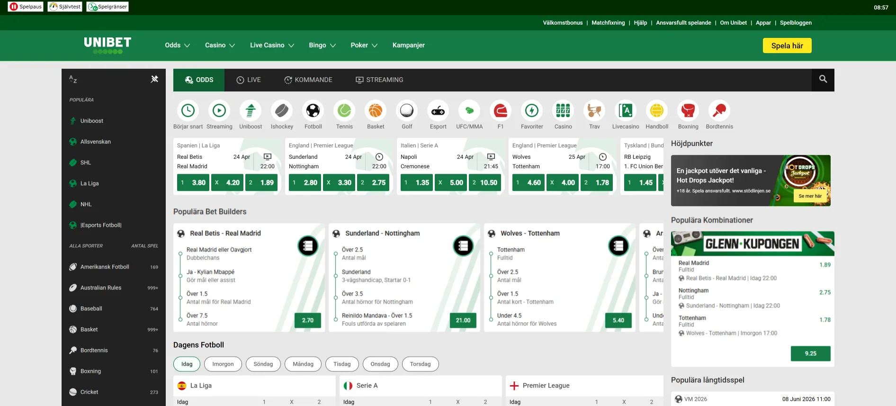
Task: Open VM 2026 long-term bet row
Action: point(753,399)
